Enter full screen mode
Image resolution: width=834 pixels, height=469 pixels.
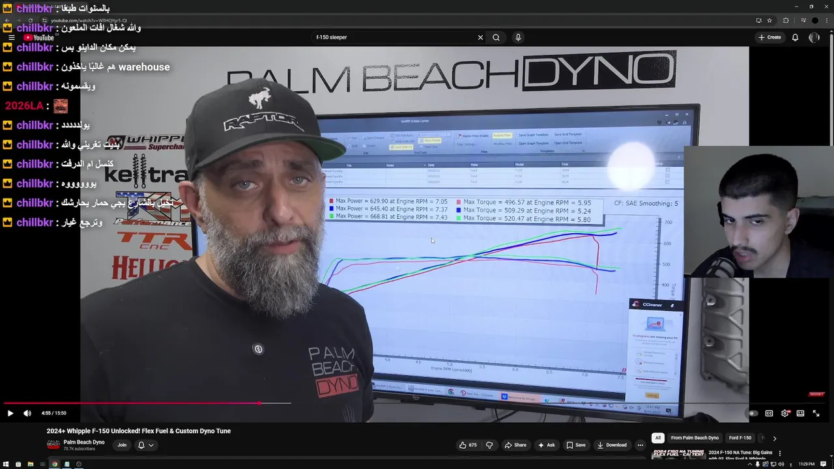[816, 413]
